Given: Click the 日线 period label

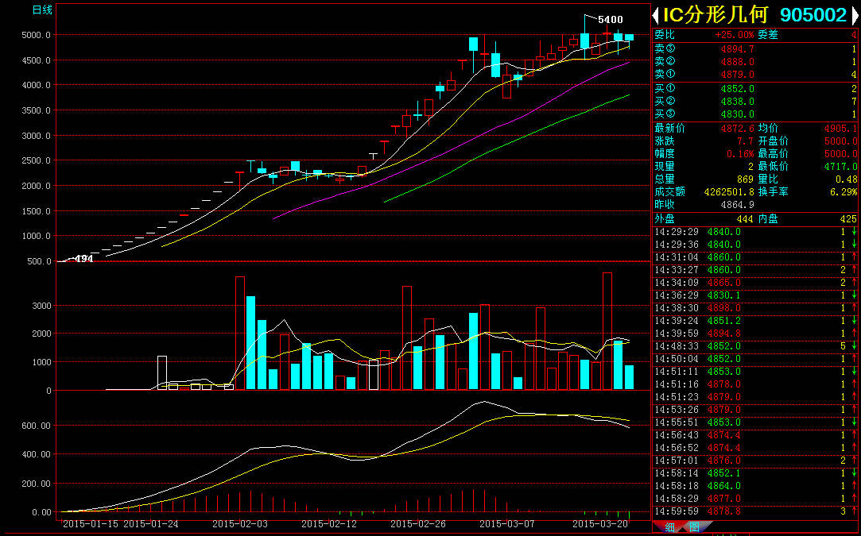Looking at the screenshot, I should point(42,10).
